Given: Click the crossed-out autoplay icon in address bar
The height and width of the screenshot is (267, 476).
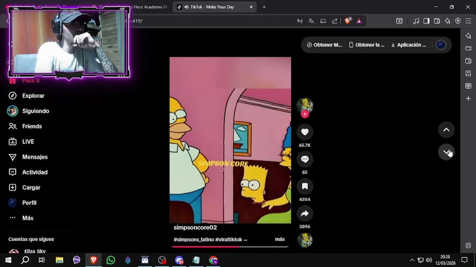Looking at the screenshot, I should [x=300, y=21].
